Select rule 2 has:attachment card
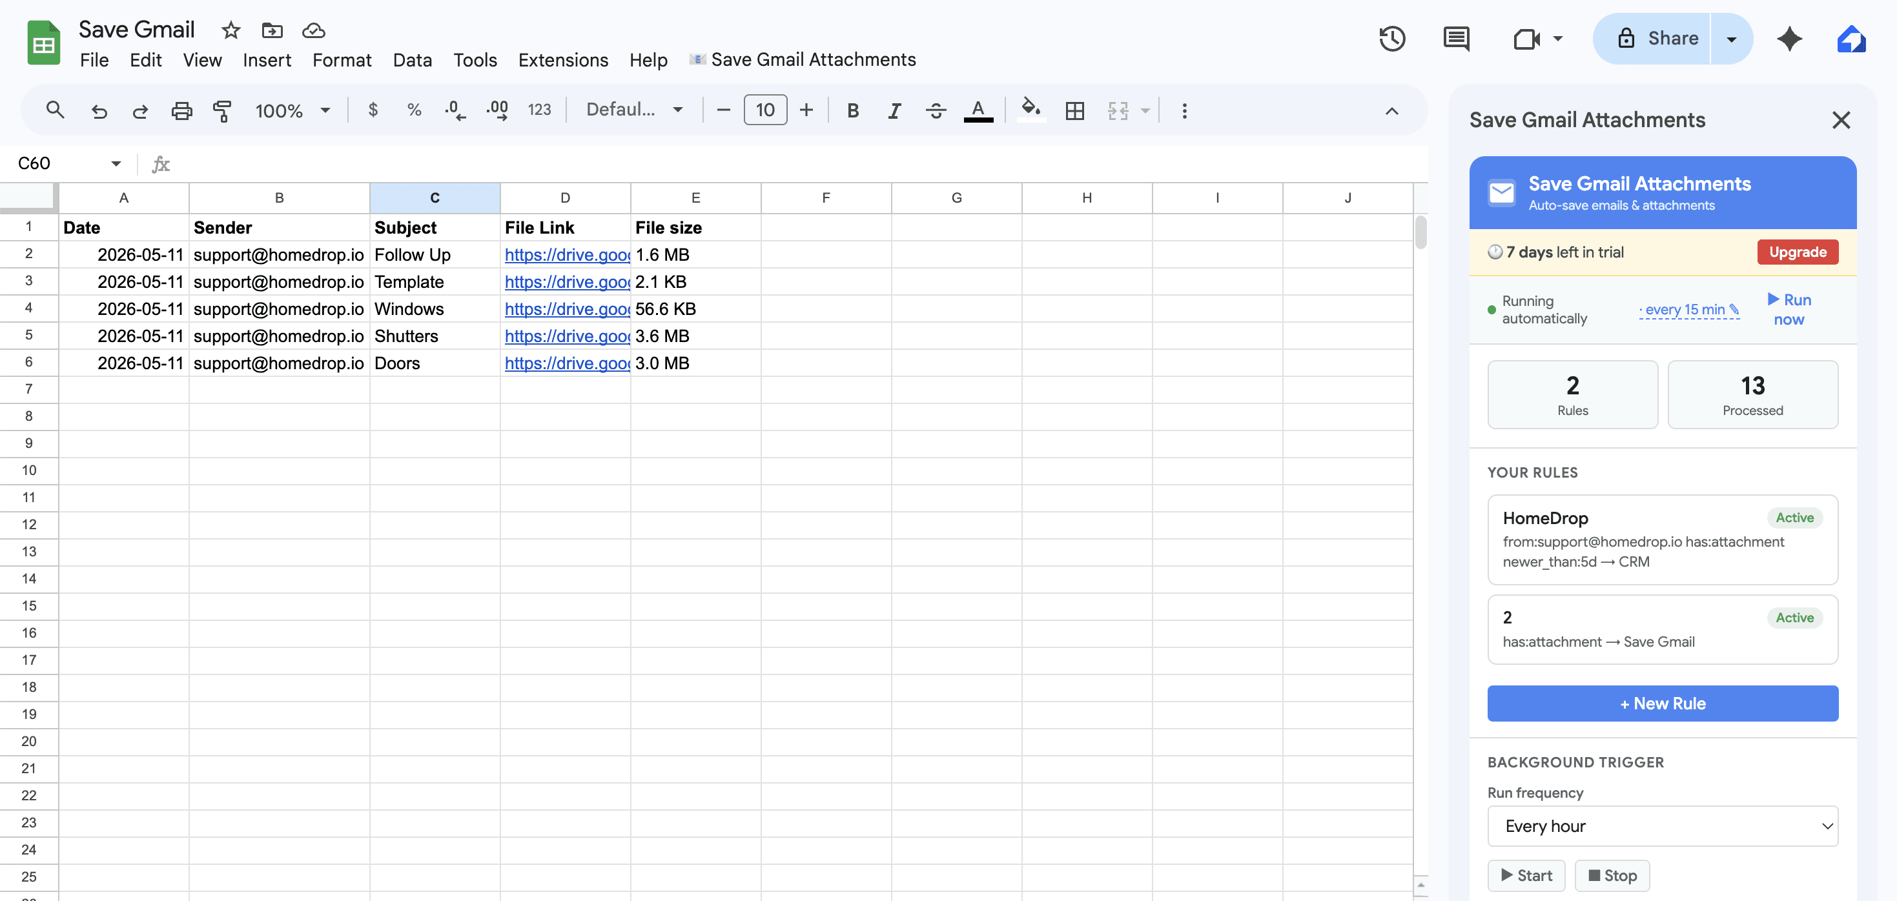The image size is (1897, 901). click(1662, 629)
